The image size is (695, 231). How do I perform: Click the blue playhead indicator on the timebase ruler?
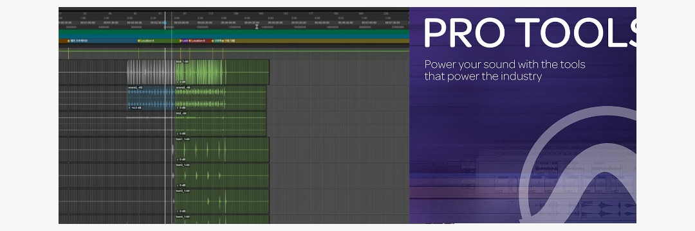165,22
